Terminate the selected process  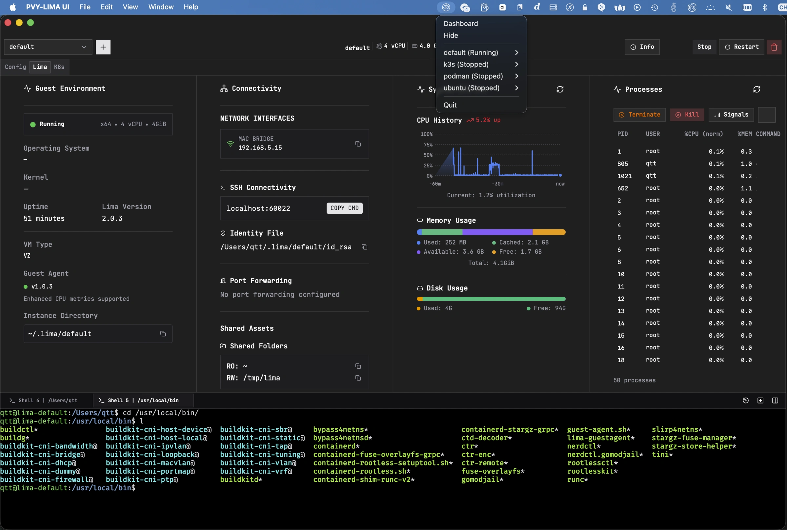(x=639, y=115)
